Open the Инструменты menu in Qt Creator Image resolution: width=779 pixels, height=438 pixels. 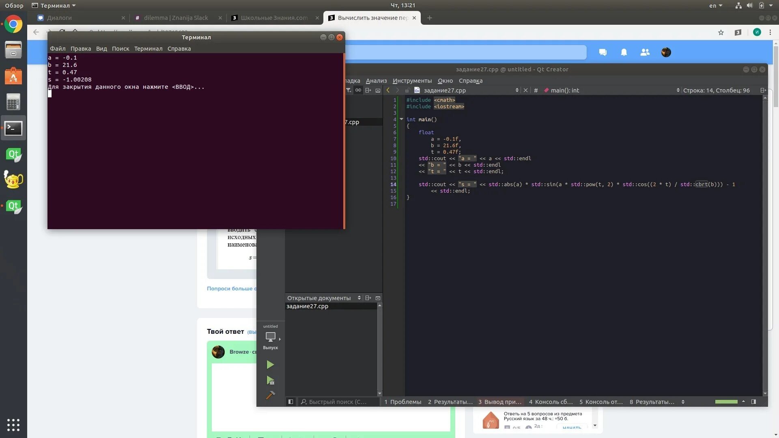[x=412, y=81]
